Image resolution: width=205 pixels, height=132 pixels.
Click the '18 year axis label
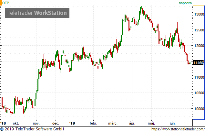3,123
